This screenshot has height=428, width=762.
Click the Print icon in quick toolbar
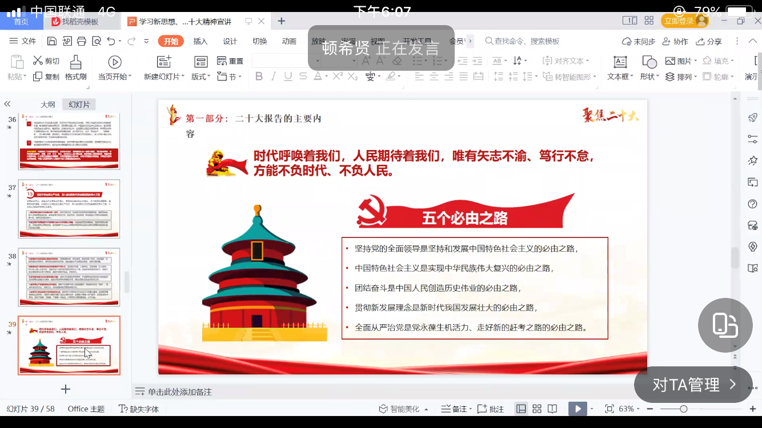pyautogui.click(x=82, y=41)
